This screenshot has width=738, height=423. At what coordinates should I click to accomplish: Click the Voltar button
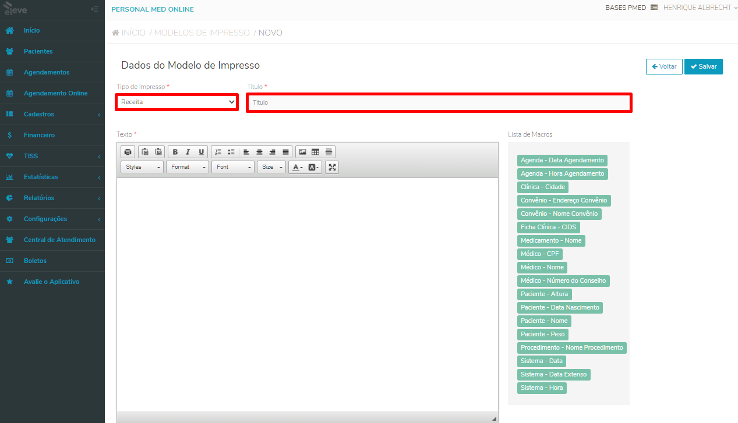coord(664,66)
